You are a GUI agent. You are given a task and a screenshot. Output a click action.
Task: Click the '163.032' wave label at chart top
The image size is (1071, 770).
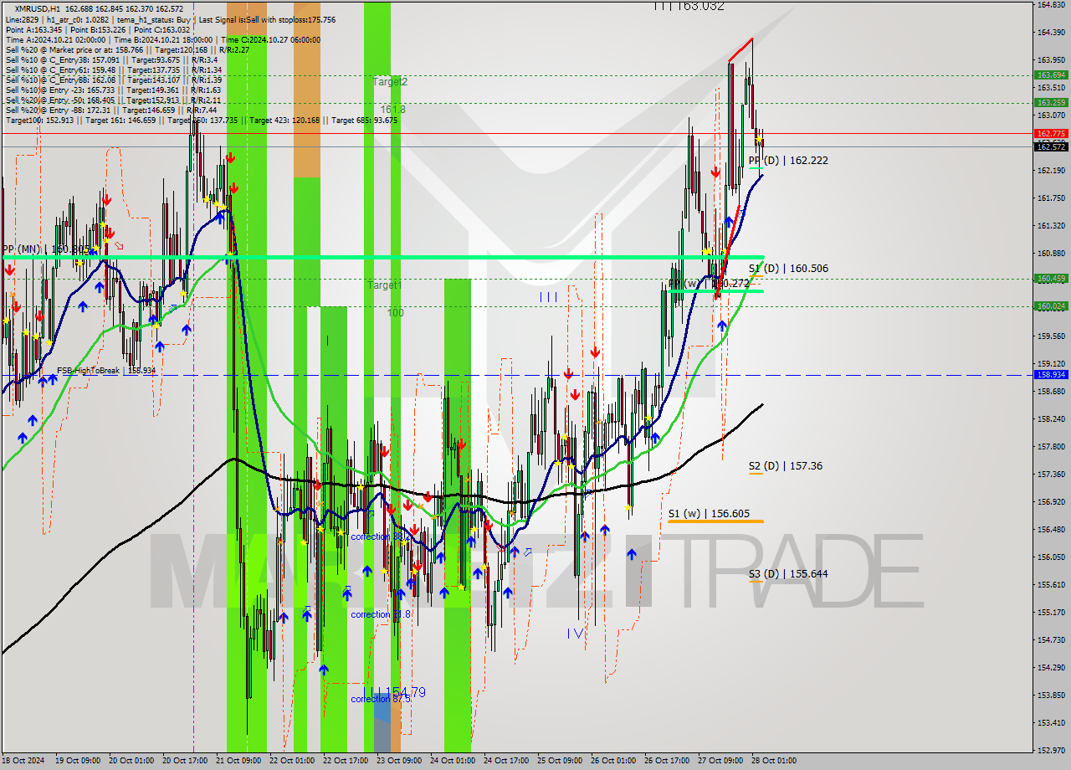click(700, 6)
